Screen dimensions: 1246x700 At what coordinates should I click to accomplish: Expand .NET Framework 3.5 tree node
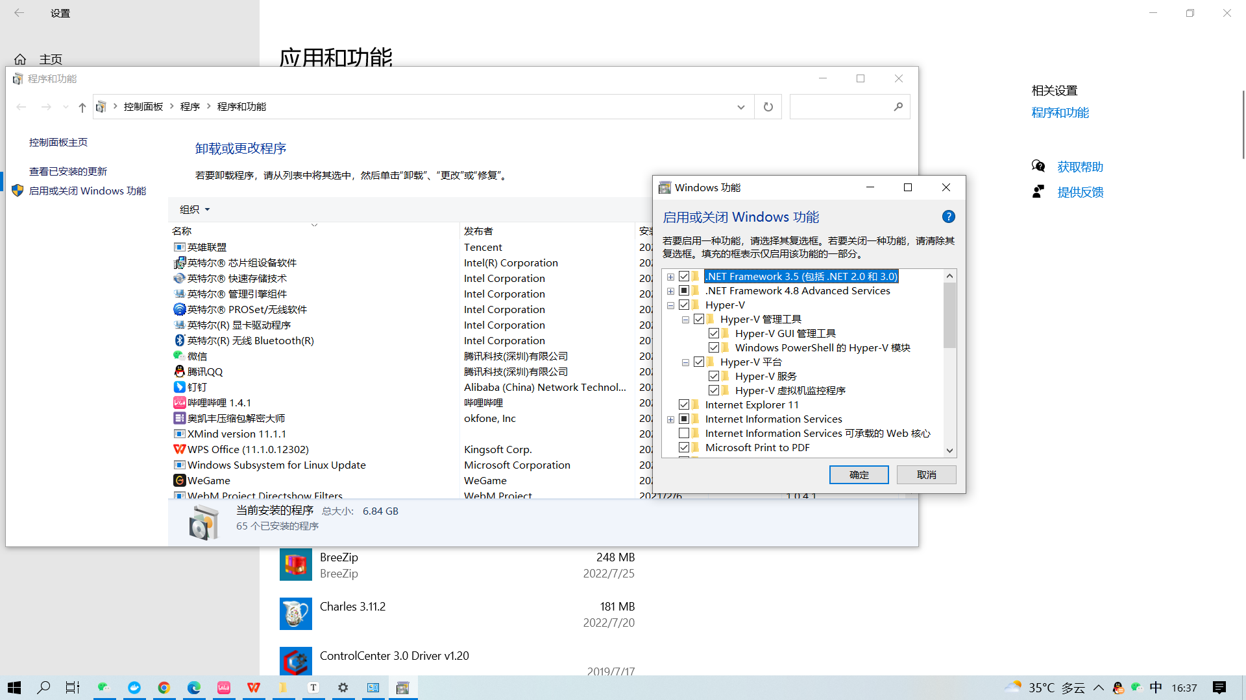click(670, 277)
